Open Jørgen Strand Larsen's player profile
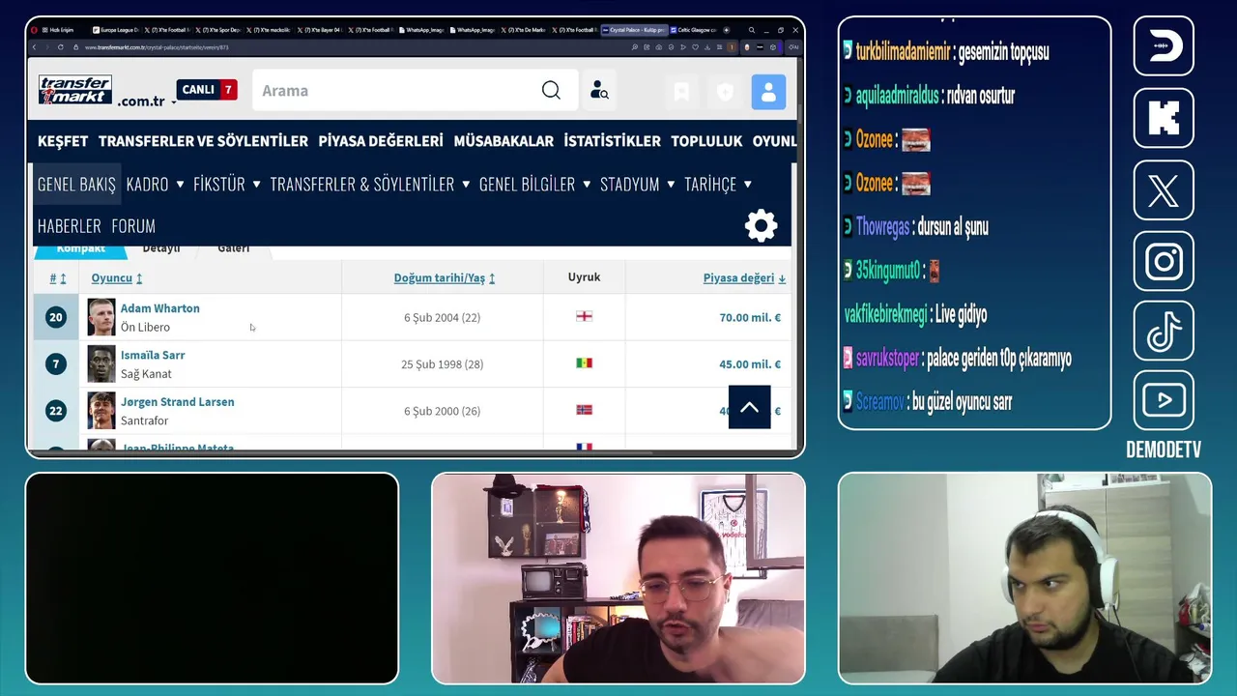Screen dimensions: 1237x696 pos(177,402)
